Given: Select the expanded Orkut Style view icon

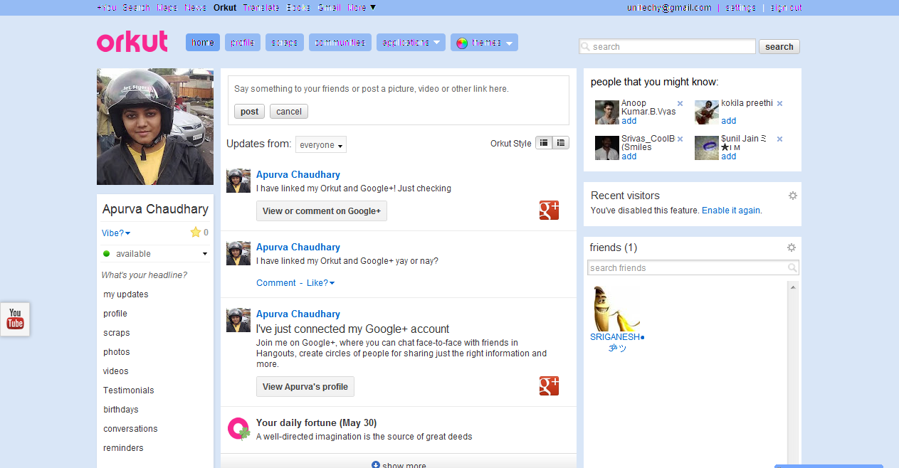Looking at the screenshot, I should [x=544, y=142].
